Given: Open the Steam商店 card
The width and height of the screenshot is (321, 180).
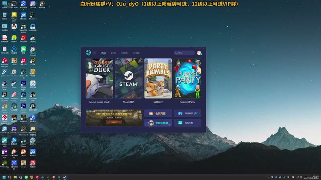Looking at the screenshot, I should pyautogui.click(x=128, y=78).
